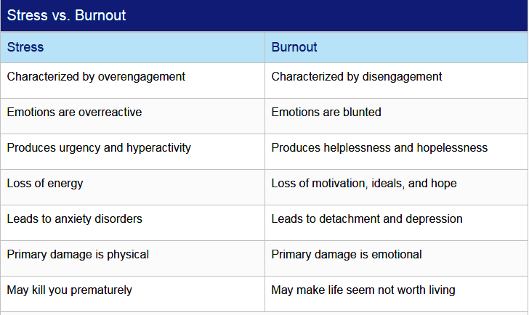Select the "Emotions are blunted" text
Screen dimensions: 529x315
[326, 112]
